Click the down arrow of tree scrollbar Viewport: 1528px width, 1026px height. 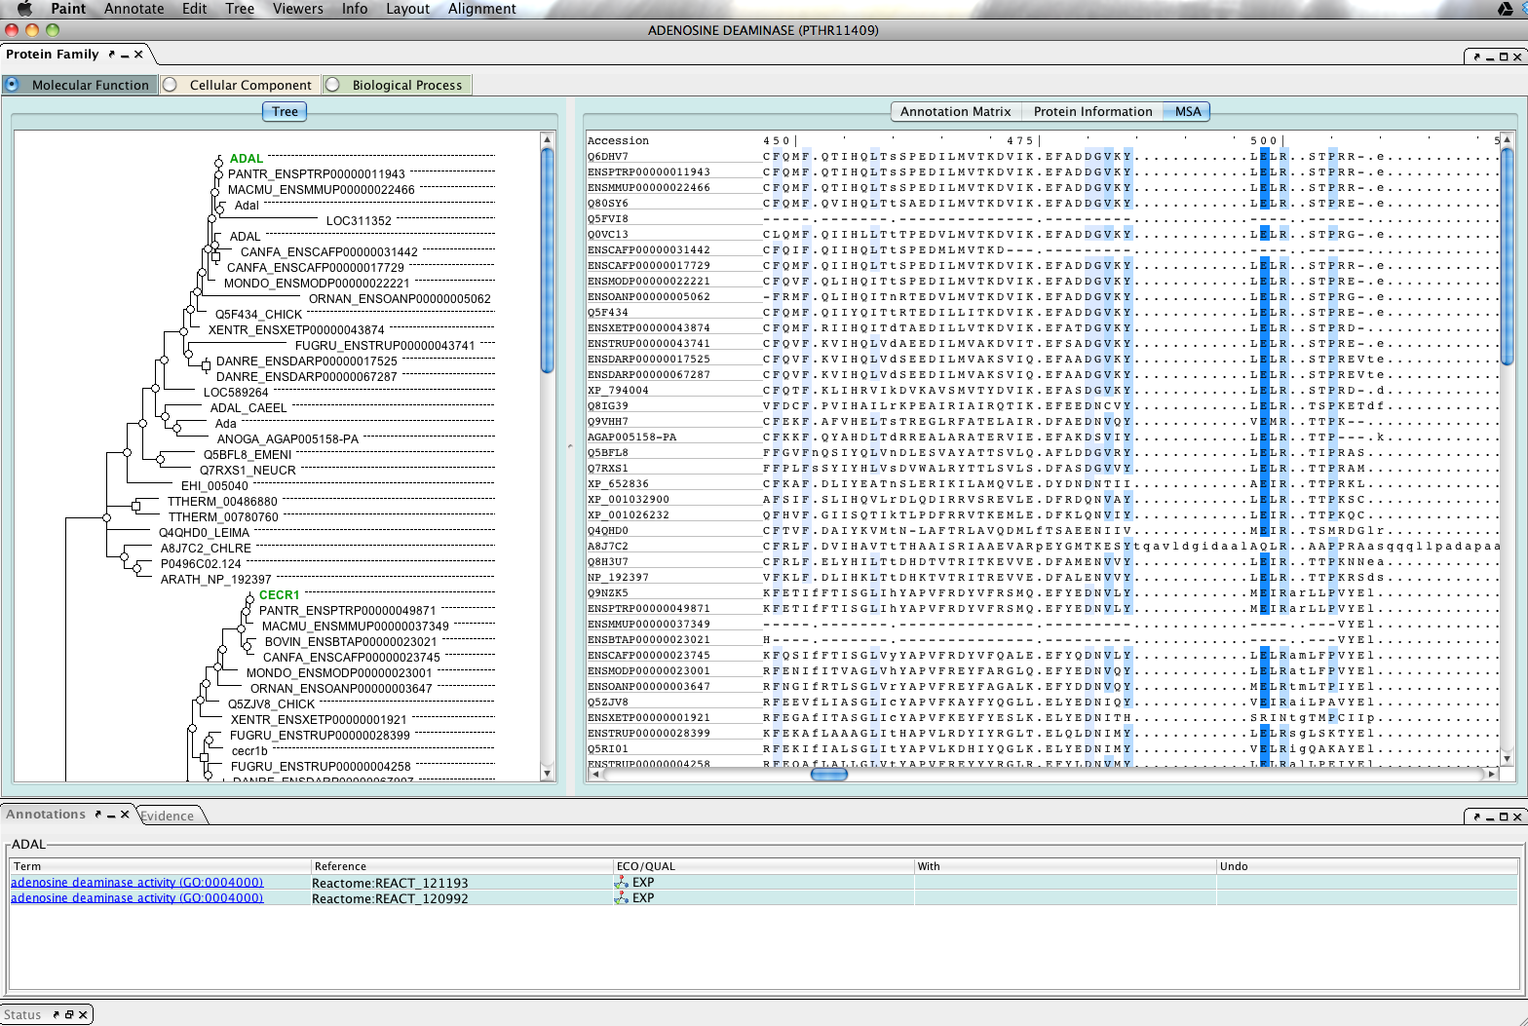tap(547, 774)
